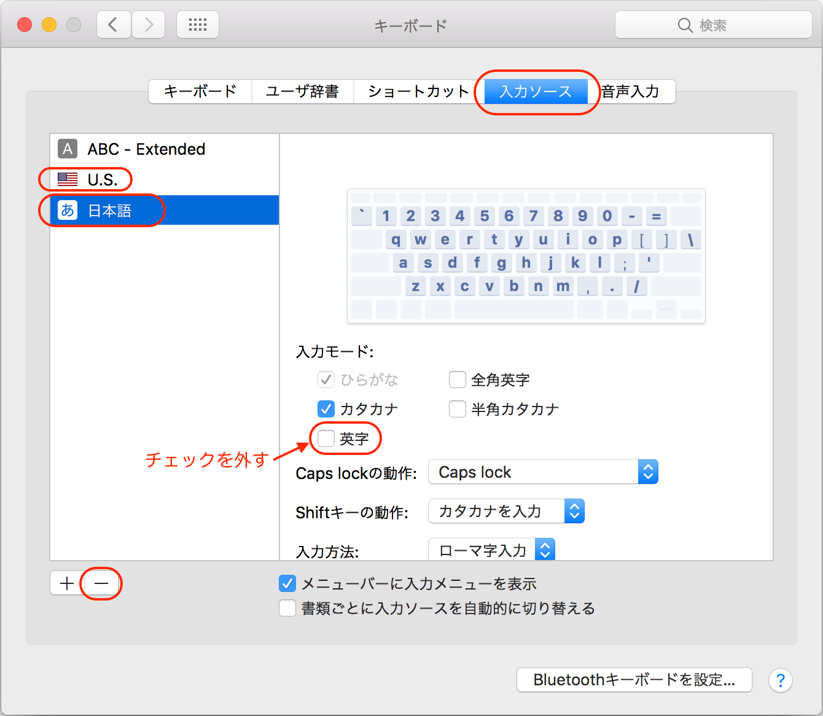Open the Caps lockの動作 dropdown
The image size is (823, 716).
(543, 472)
